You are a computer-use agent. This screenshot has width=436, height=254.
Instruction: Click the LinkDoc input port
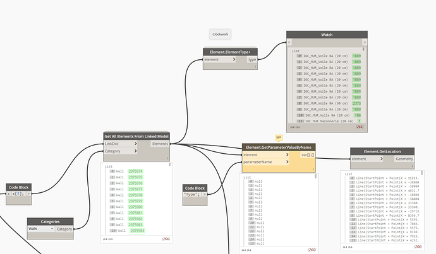click(121, 144)
